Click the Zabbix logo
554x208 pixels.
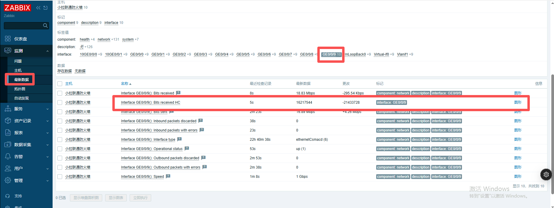17,8
